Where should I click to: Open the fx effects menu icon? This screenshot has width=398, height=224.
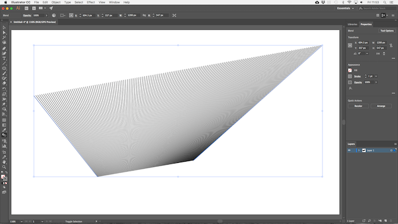click(350, 89)
